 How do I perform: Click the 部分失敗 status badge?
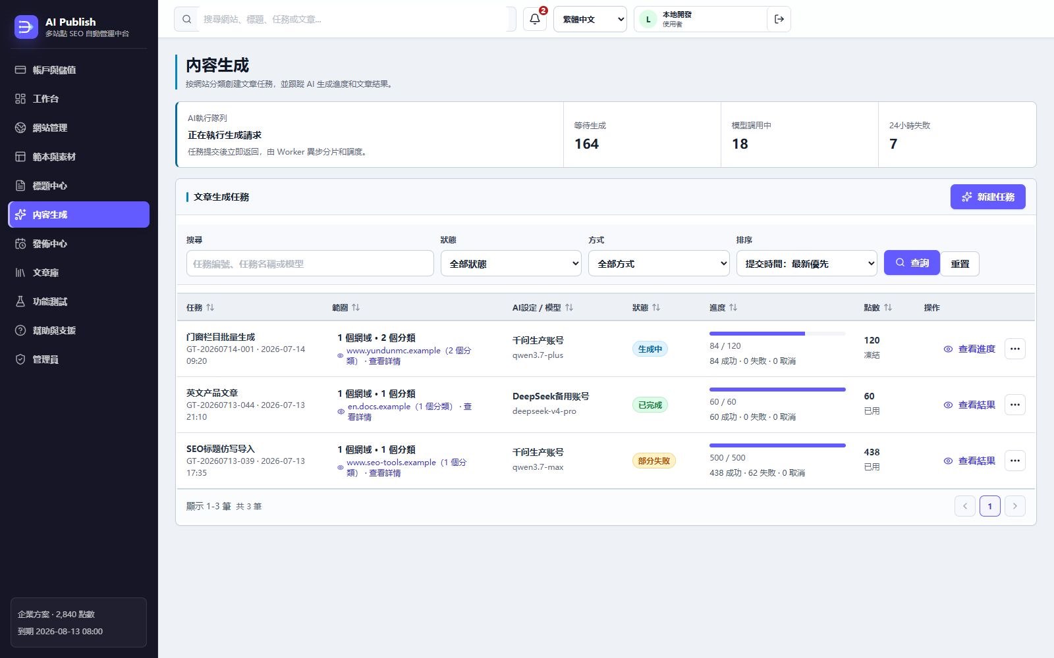[x=654, y=461]
